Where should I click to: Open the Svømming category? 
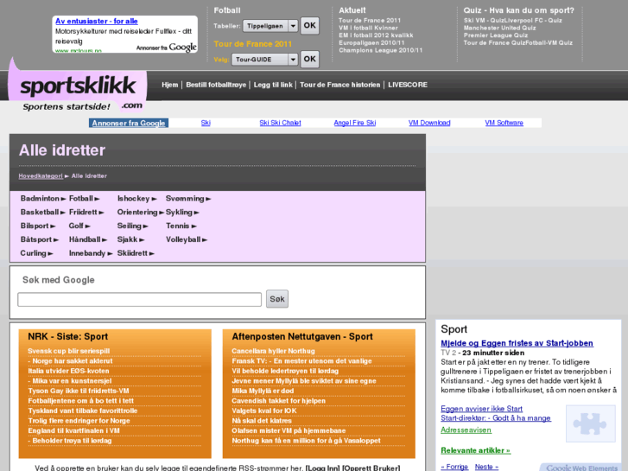coord(187,199)
